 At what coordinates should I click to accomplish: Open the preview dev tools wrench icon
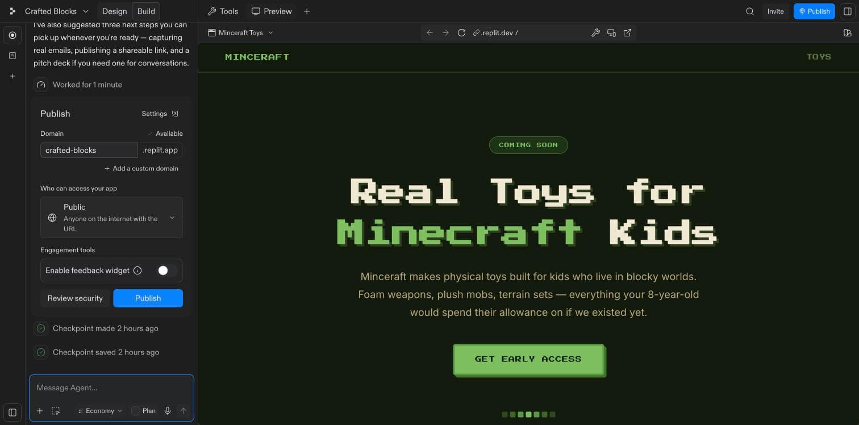[x=595, y=33]
